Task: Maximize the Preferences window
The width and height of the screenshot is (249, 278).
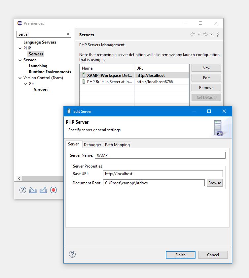Action: pyautogui.click(x=200, y=23)
